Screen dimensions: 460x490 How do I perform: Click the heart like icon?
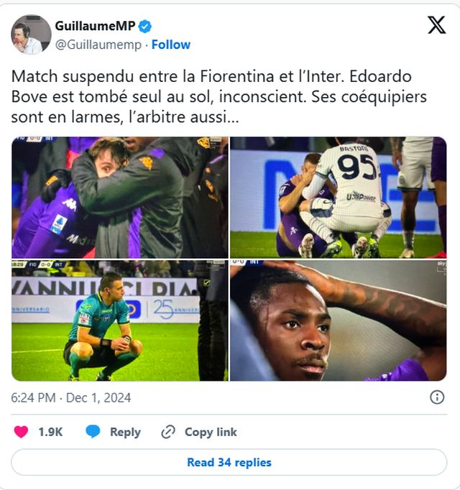pyautogui.click(x=22, y=432)
